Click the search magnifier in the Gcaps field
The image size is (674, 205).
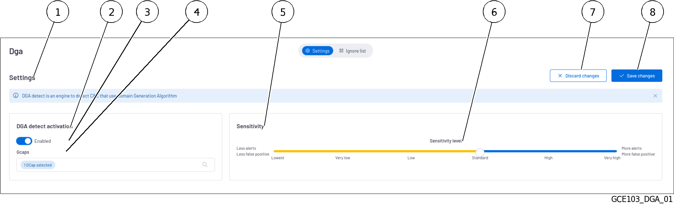[205, 165]
